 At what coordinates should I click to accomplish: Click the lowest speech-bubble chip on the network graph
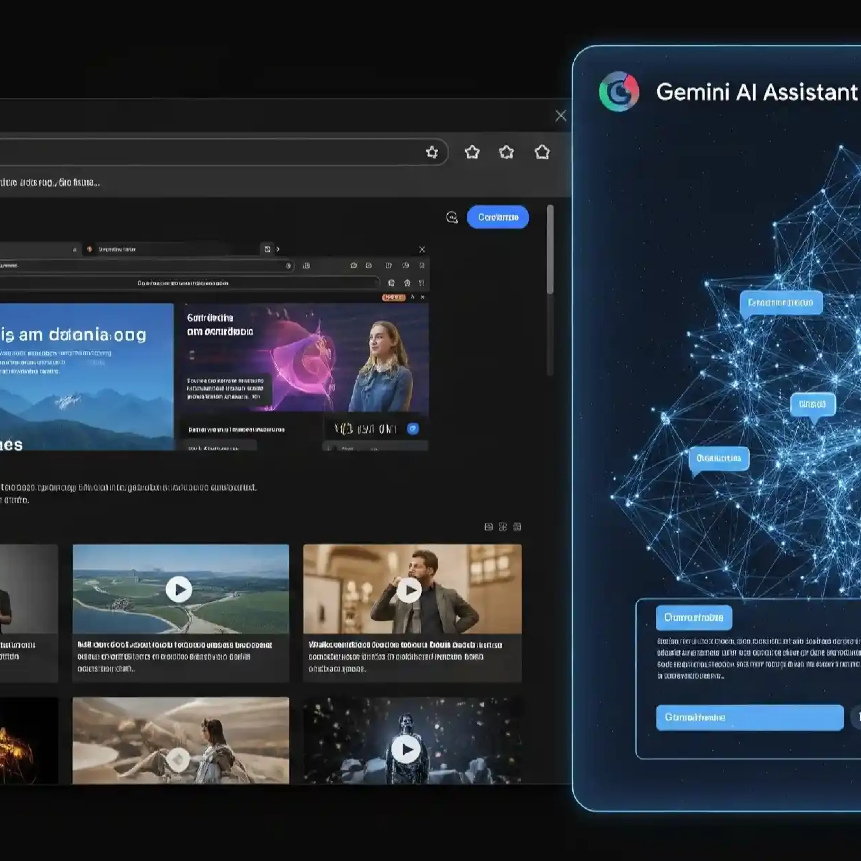click(718, 459)
